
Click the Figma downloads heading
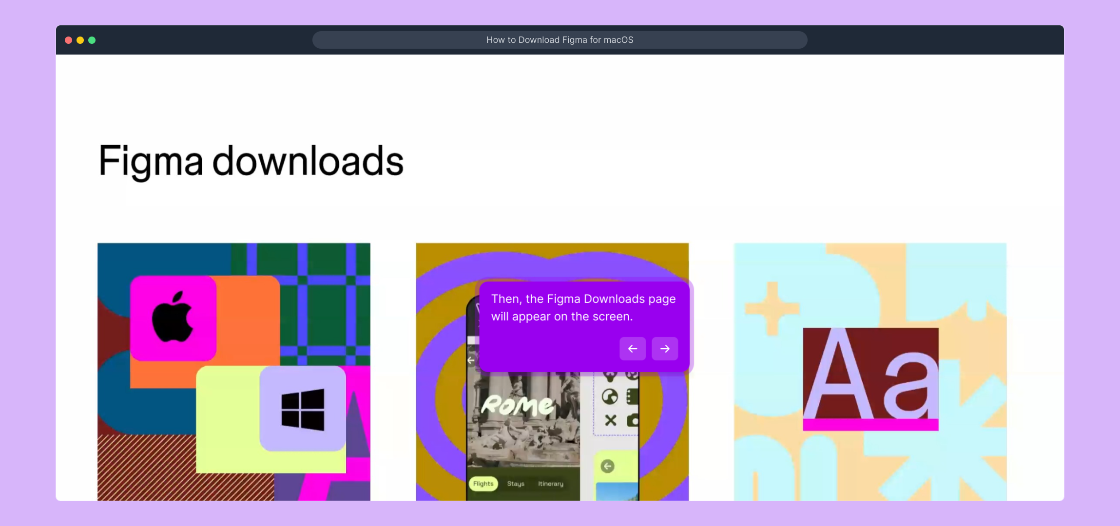pos(251,161)
